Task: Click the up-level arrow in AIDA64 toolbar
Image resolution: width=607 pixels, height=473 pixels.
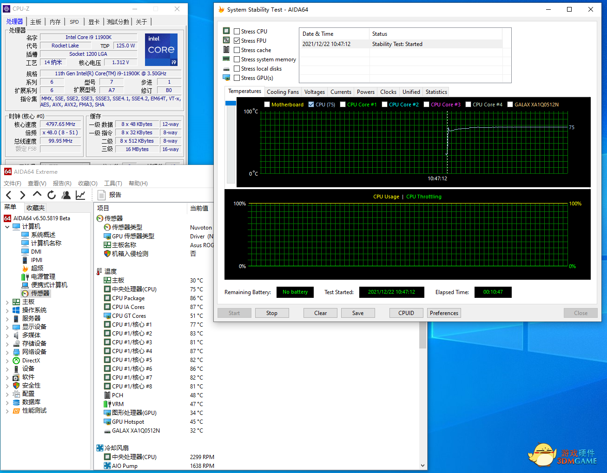Action: (37, 195)
